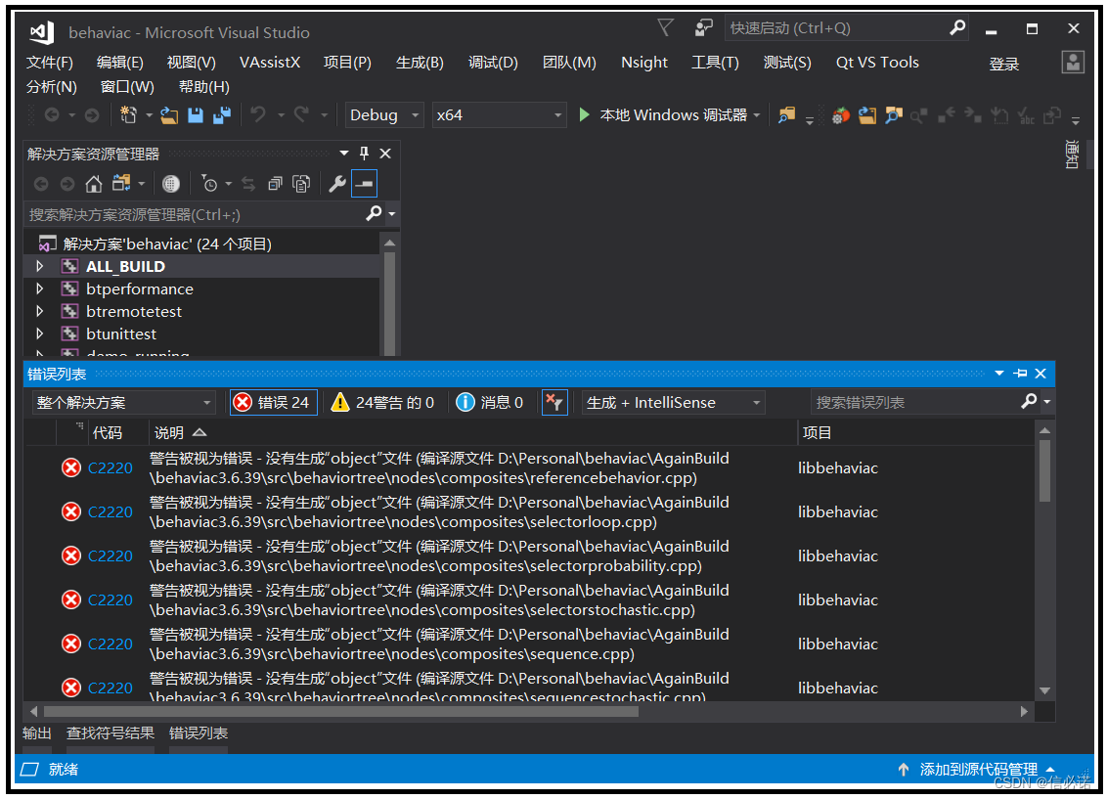Screen dimensions: 1107x799
Task: Switch to the Output (输出) tab
Action: coord(37,733)
